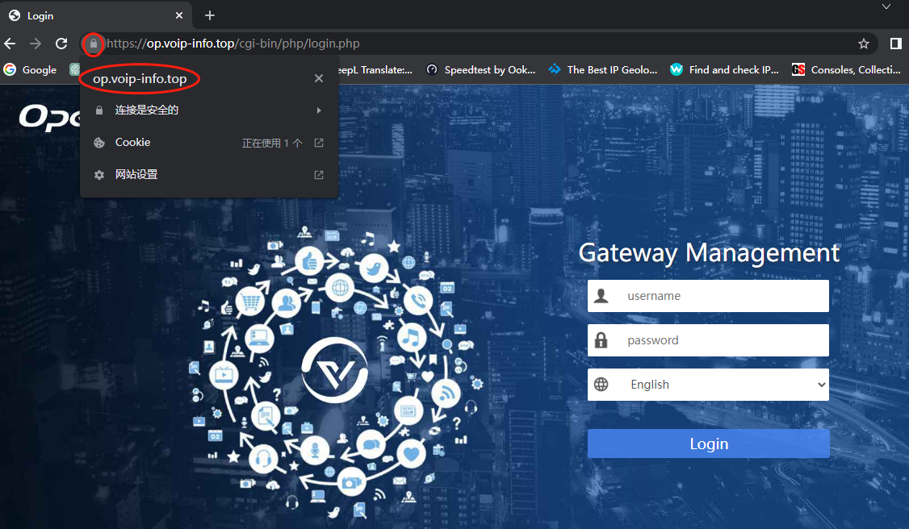909x529 pixels.
Task: Go back to the previous page
Action: pyautogui.click(x=10, y=44)
